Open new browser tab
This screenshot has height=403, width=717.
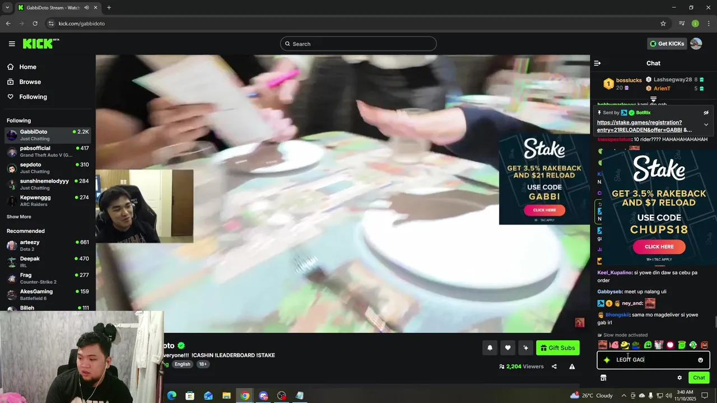[109, 8]
